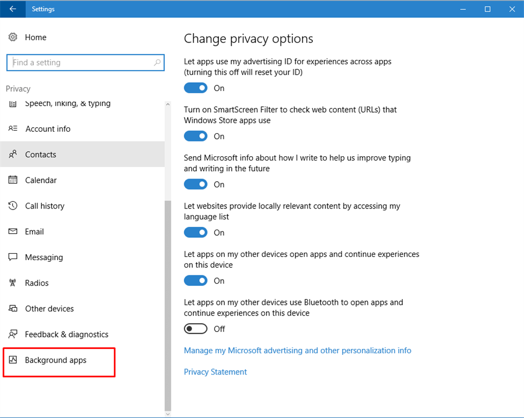
Task: Click the Call history clock icon
Action: coord(13,206)
